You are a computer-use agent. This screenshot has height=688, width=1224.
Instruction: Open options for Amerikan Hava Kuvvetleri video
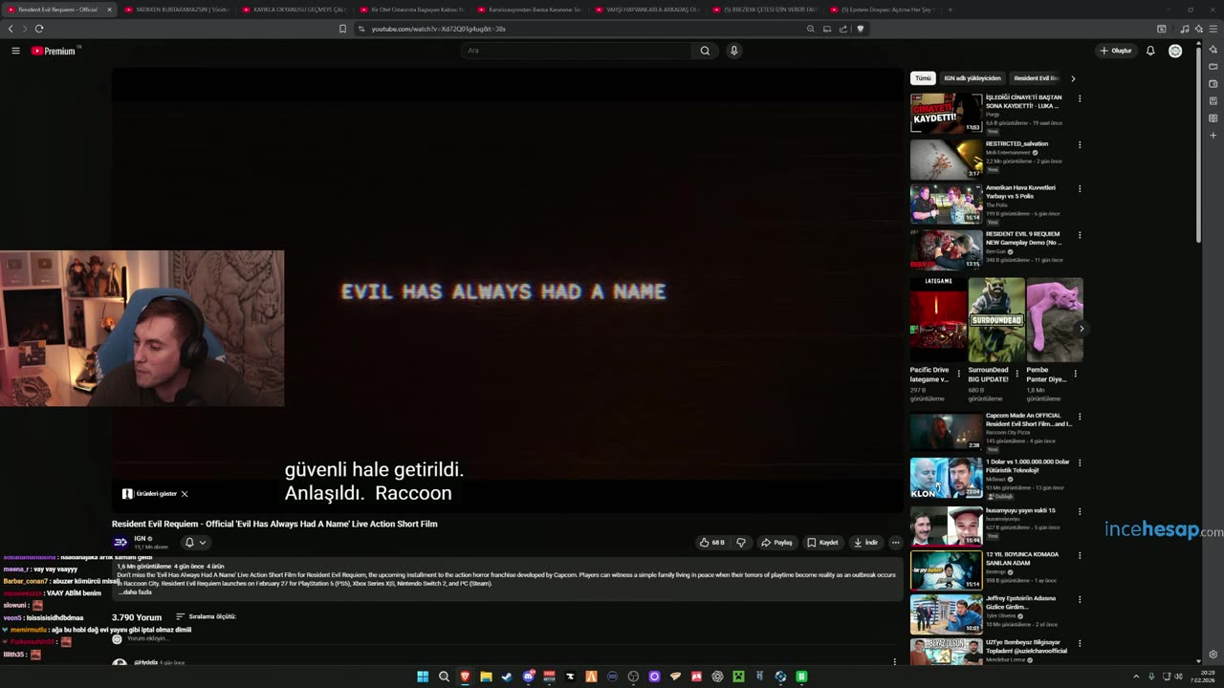tap(1080, 189)
